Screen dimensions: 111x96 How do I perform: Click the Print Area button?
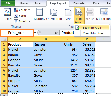(x=79, y=16)
